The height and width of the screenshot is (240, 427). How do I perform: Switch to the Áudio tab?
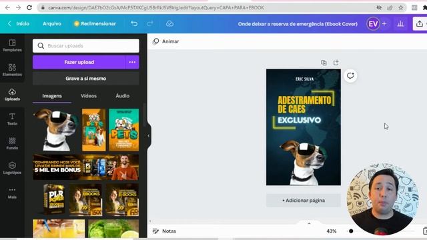pyautogui.click(x=123, y=96)
